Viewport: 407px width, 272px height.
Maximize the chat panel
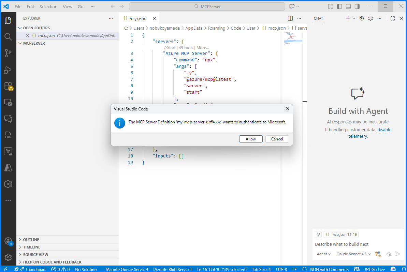pos(393,18)
